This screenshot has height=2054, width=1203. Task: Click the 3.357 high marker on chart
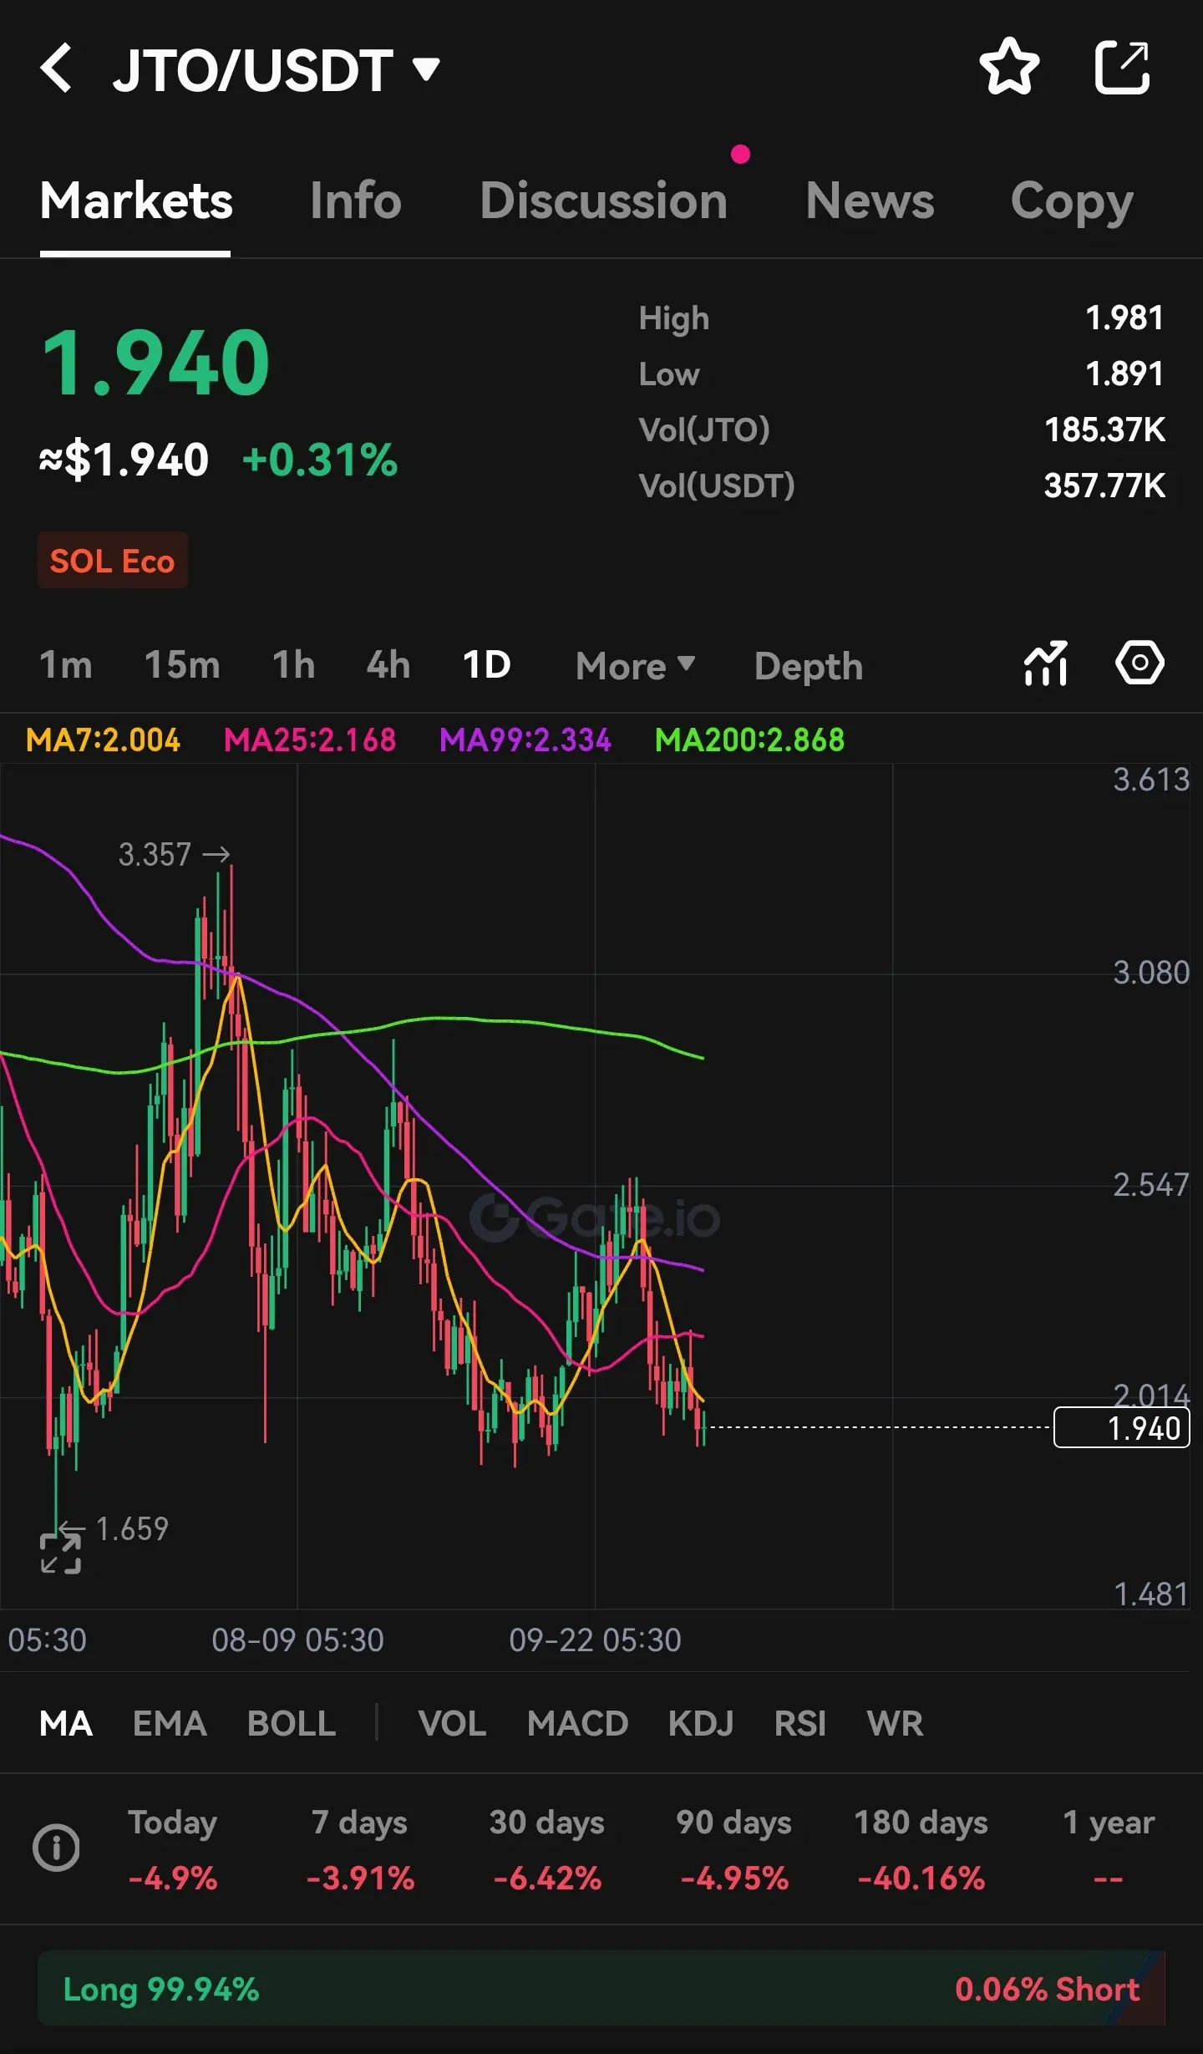pos(173,854)
